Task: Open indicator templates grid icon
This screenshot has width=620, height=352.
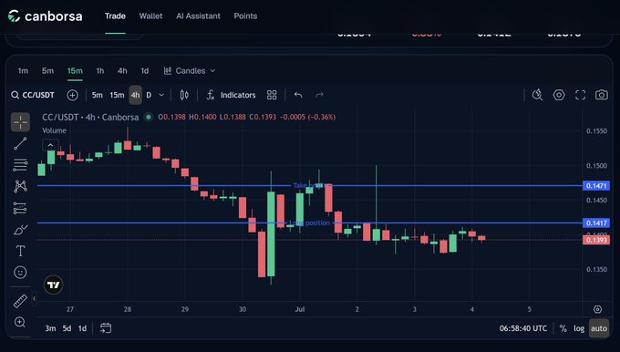Action: coord(272,95)
